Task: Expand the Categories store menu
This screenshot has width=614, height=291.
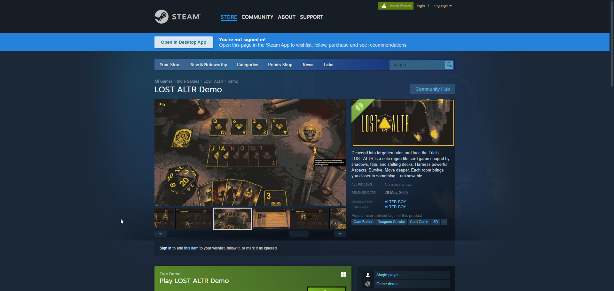Action: 247,65
